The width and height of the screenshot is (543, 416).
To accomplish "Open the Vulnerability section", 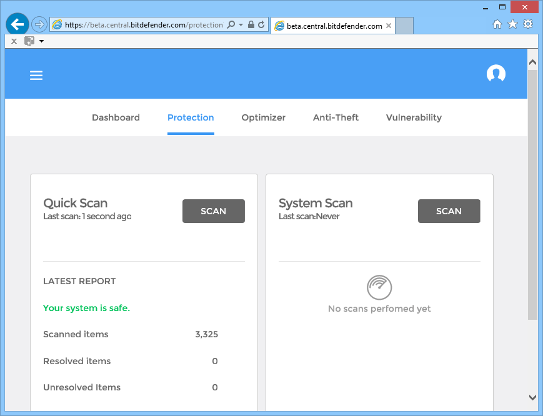I will (x=414, y=117).
